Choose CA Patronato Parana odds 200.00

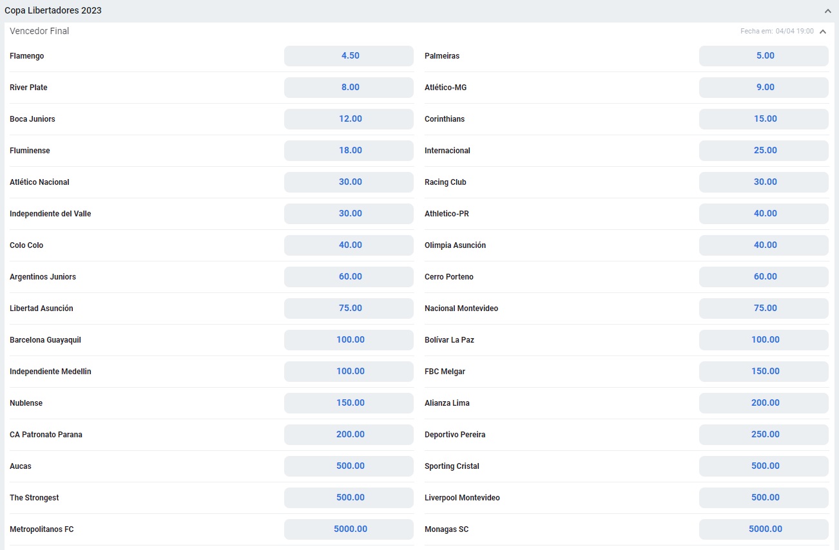click(x=349, y=435)
